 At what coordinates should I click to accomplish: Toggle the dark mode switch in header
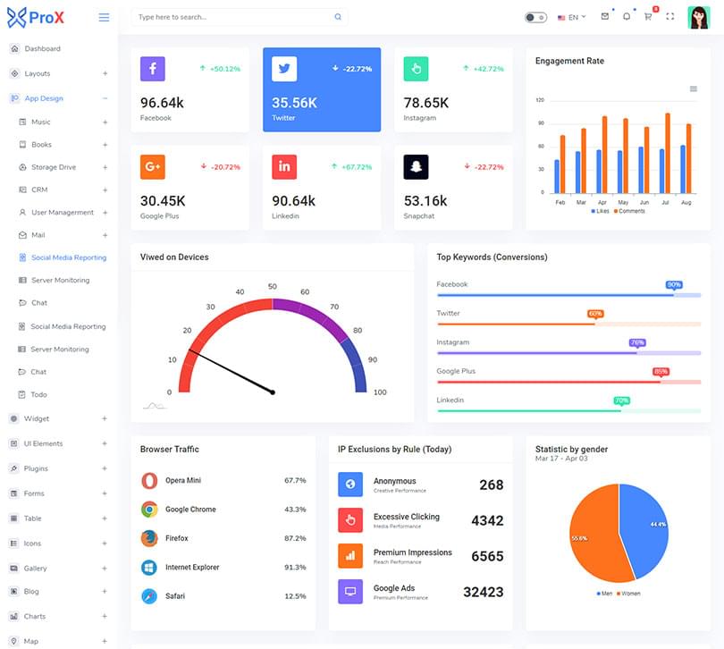tap(535, 17)
